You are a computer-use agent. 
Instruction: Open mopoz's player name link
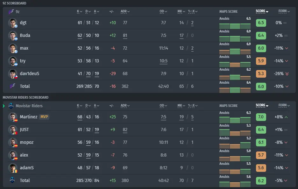(x=27, y=143)
